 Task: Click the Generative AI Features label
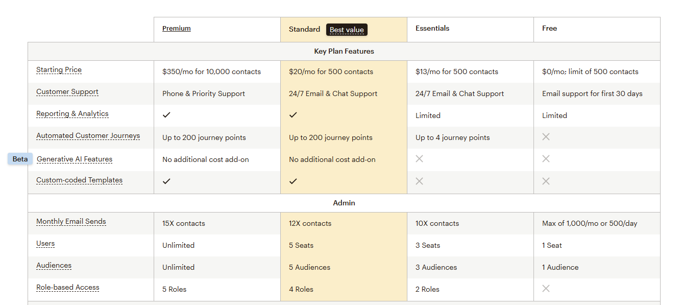[x=75, y=159]
